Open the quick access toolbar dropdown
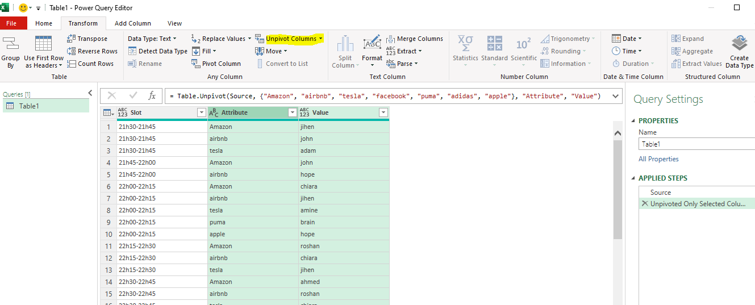The image size is (755, 305). tap(38, 9)
